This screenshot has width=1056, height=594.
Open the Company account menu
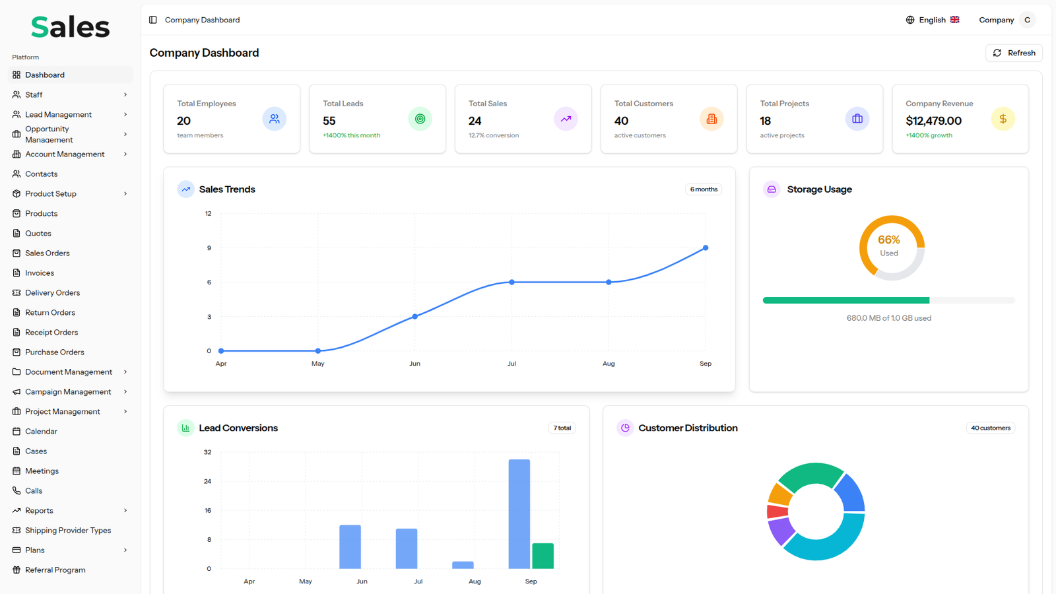pos(1006,20)
